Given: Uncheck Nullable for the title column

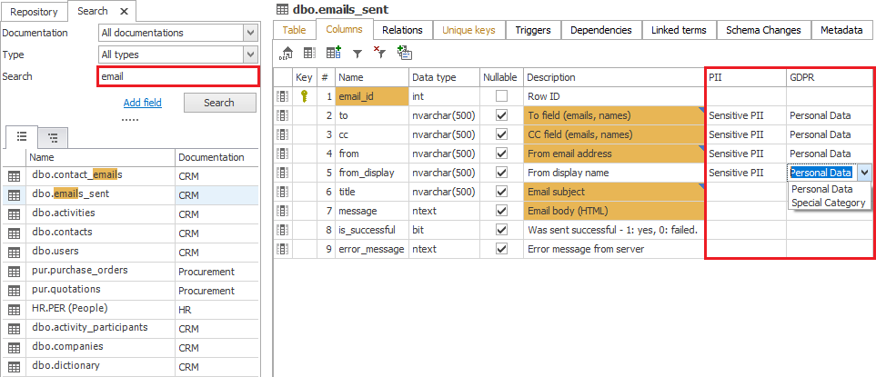Looking at the screenshot, I should point(501,192).
